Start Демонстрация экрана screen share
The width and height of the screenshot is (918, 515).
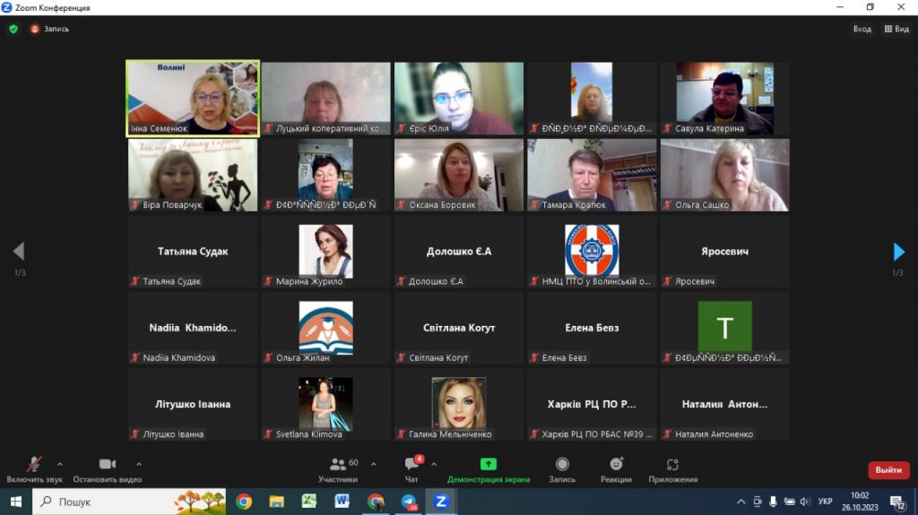(489, 469)
